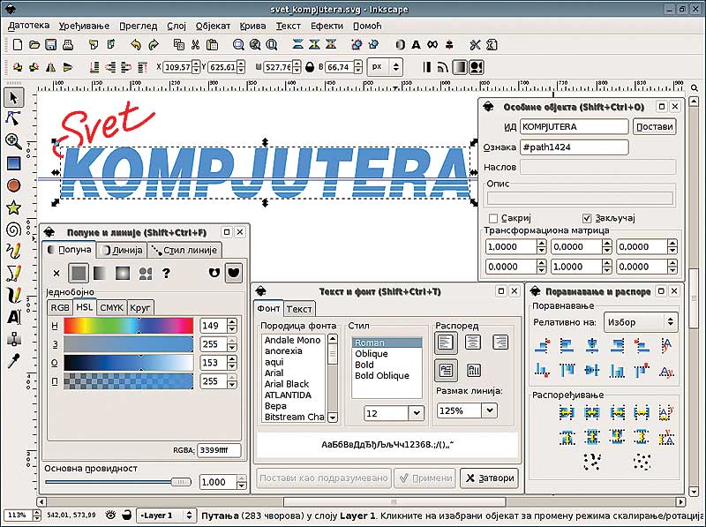The image size is (706, 527).
Task: Switch to the CMYK color tab
Action: coord(112,307)
